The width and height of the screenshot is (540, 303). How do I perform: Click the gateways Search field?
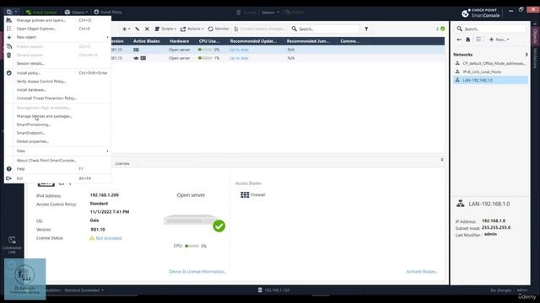click(325, 29)
